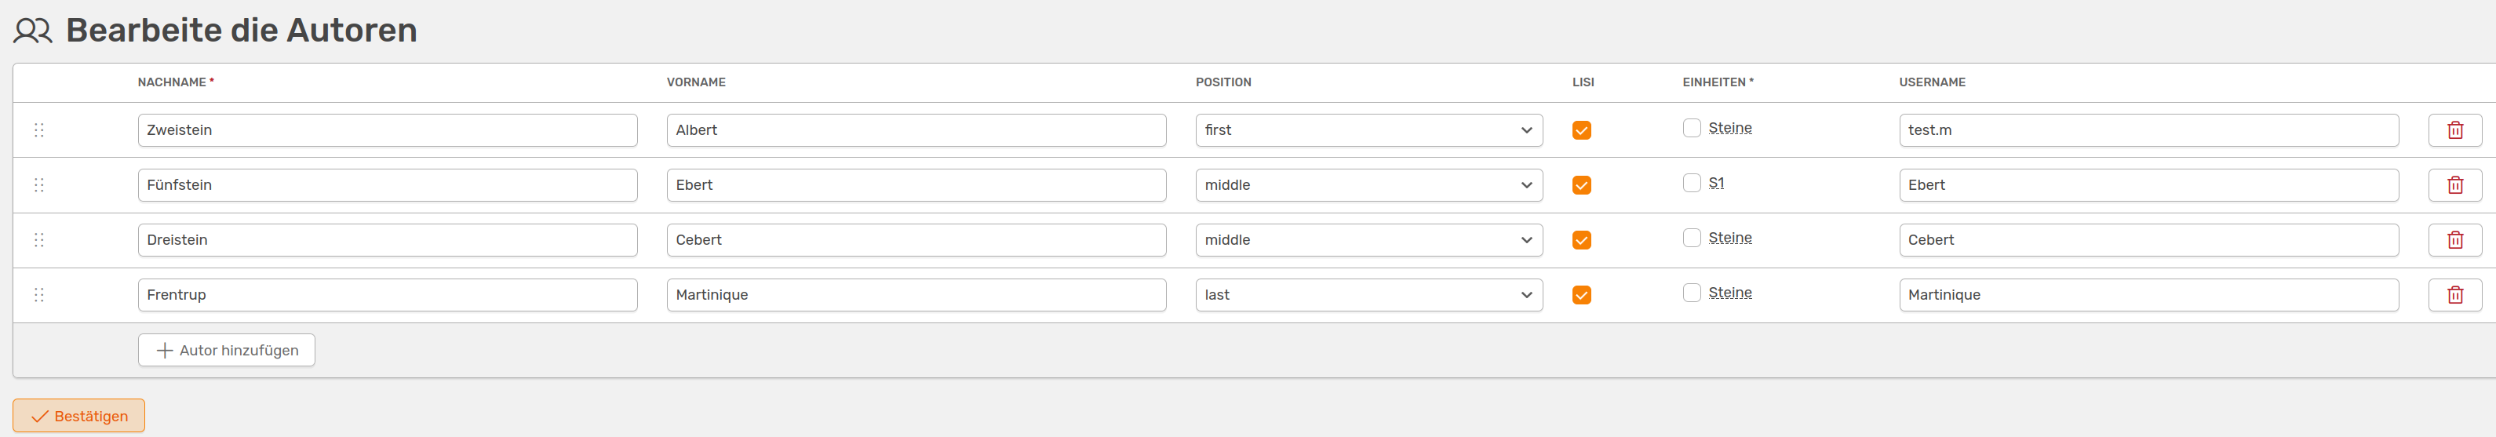Click trash icon for Frentrup row
The image size is (2496, 437).
[x=2454, y=294]
